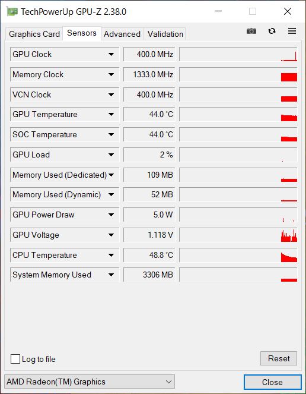Switch to the Graphics Card tab
306x394 pixels.
tap(34, 34)
